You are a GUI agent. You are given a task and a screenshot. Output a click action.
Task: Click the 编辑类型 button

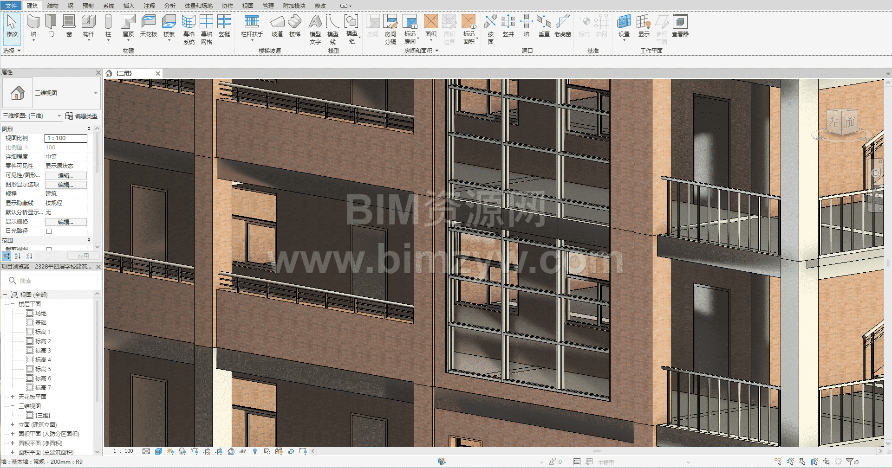click(82, 116)
